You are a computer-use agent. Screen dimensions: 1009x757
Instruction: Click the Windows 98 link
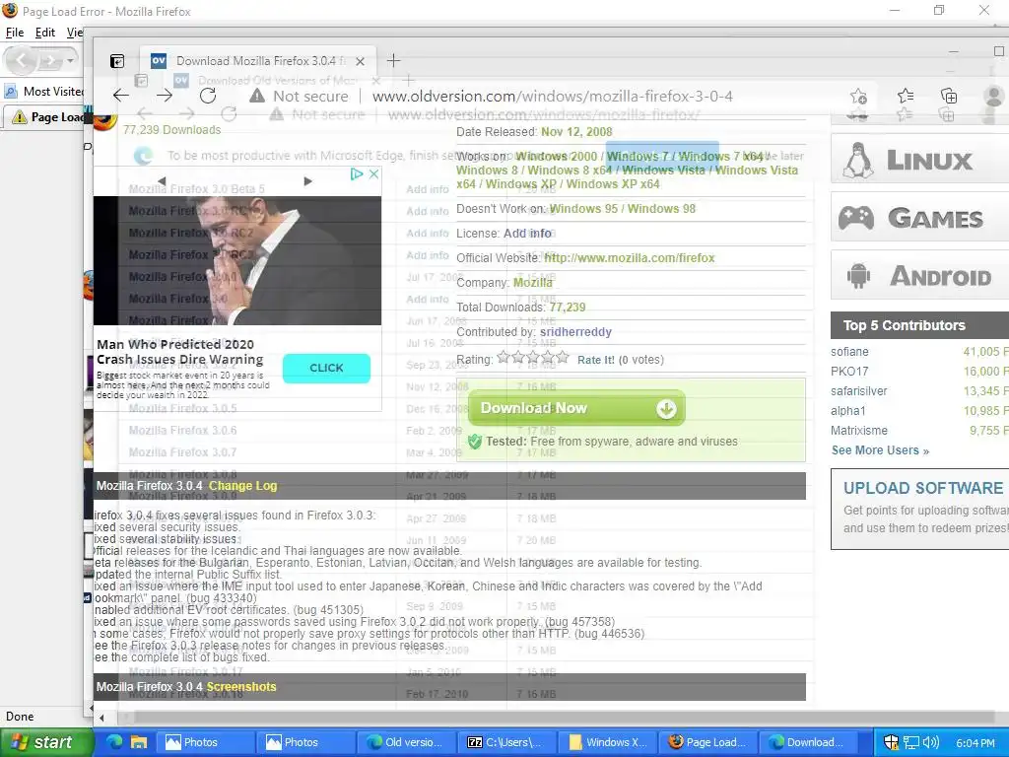pyautogui.click(x=661, y=209)
